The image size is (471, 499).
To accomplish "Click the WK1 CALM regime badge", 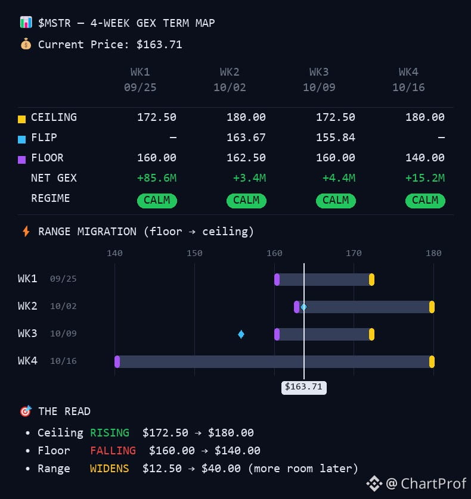I will click(157, 201).
